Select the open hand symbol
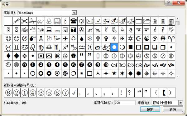The image size is (187, 116). (x=171, y=30)
